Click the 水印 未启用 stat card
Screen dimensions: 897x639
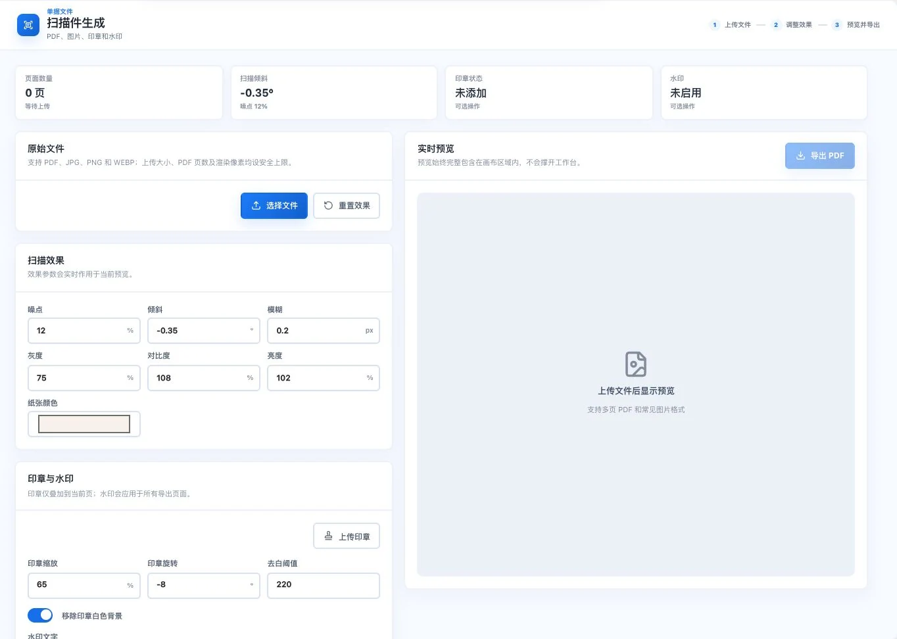click(x=764, y=93)
